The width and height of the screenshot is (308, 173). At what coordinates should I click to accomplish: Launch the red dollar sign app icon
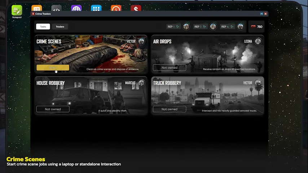tap(136, 8)
